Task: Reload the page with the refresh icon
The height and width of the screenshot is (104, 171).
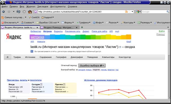Action: point(18,12)
